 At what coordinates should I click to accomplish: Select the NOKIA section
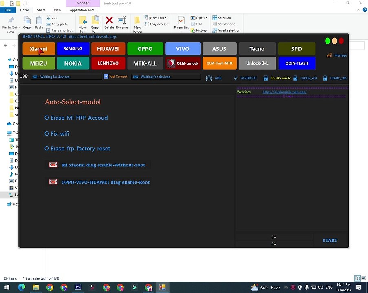coord(73,63)
